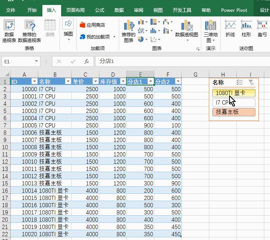Viewport: 270px width, 240px height.
Task: Select cell E15 showing 300
Action: 140,184
